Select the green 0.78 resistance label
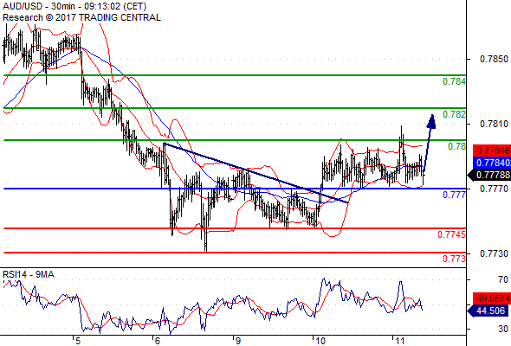511x346 pixels. point(457,146)
